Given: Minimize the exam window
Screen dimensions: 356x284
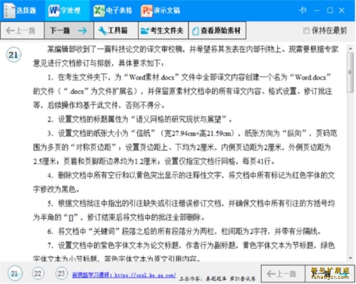Looking at the screenshot, I should (317, 10).
